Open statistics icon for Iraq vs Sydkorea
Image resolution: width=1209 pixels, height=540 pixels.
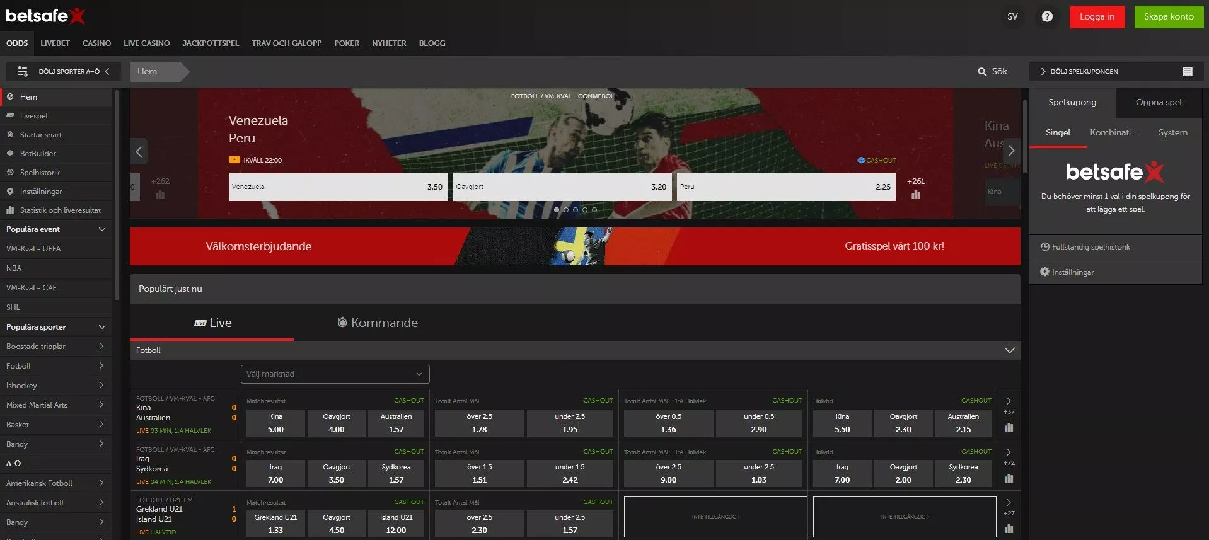[x=1009, y=479]
